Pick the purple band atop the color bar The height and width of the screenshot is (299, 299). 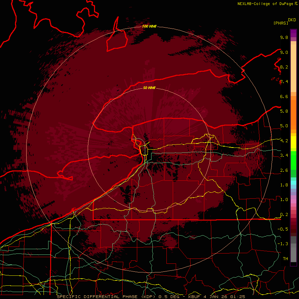point(293,33)
